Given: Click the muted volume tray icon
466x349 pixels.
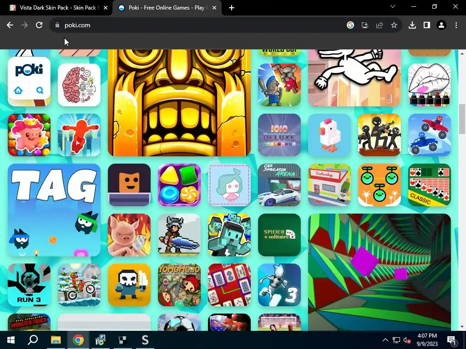Looking at the screenshot, I should click(x=407, y=340).
